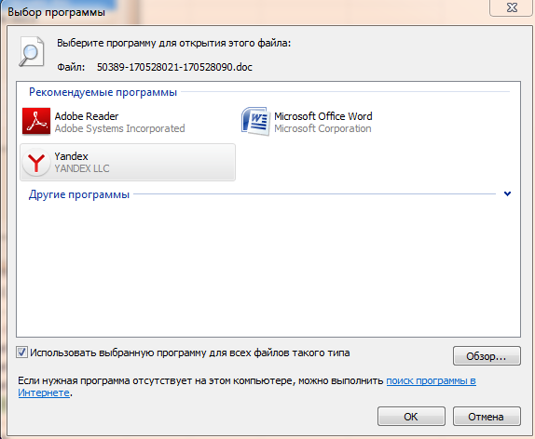This screenshot has height=439, width=535.
Task: Select the red Adobe Reader icon
Action: point(36,122)
